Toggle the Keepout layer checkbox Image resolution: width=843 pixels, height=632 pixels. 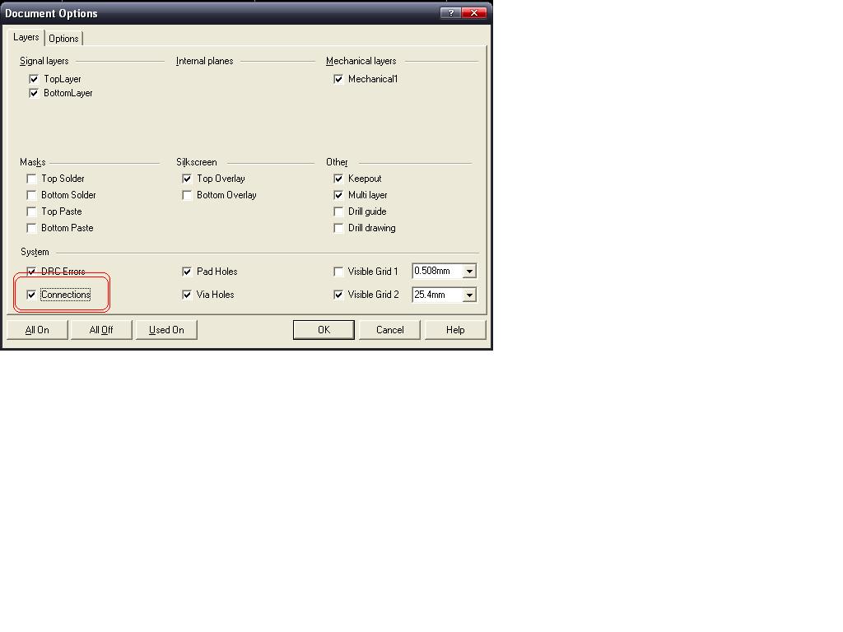pyautogui.click(x=338, y=179)
